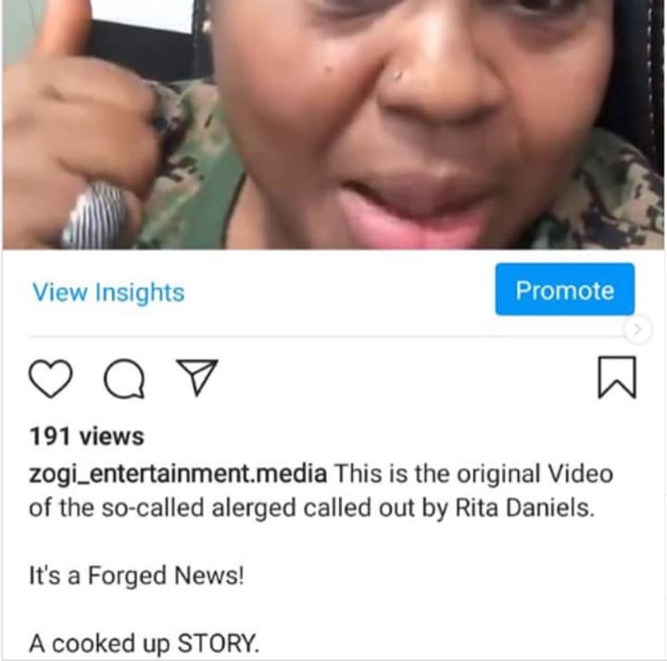Share the post using the paper plane icon
Viewport: 667px width, 661px height.
[x=197, y=377]
